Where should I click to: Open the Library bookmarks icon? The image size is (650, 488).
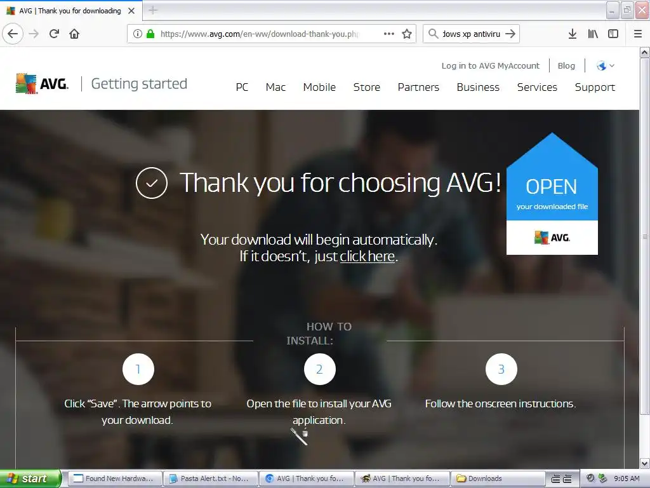tap(593, 34)
